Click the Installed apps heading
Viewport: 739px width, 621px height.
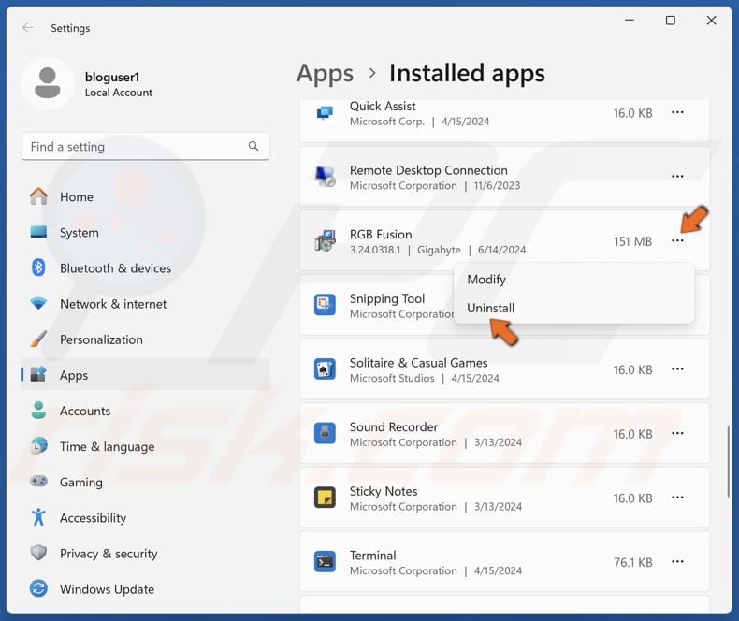click(x=467, y=74)
